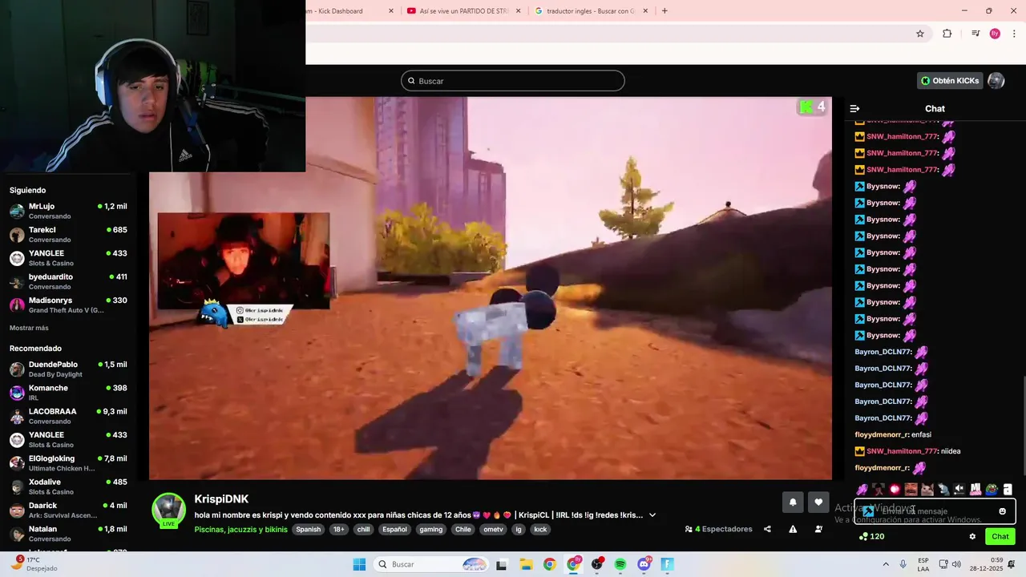Report the stream via the warning triangle
The width and height of the screenshot is (1026, 577).
(793, 529)
